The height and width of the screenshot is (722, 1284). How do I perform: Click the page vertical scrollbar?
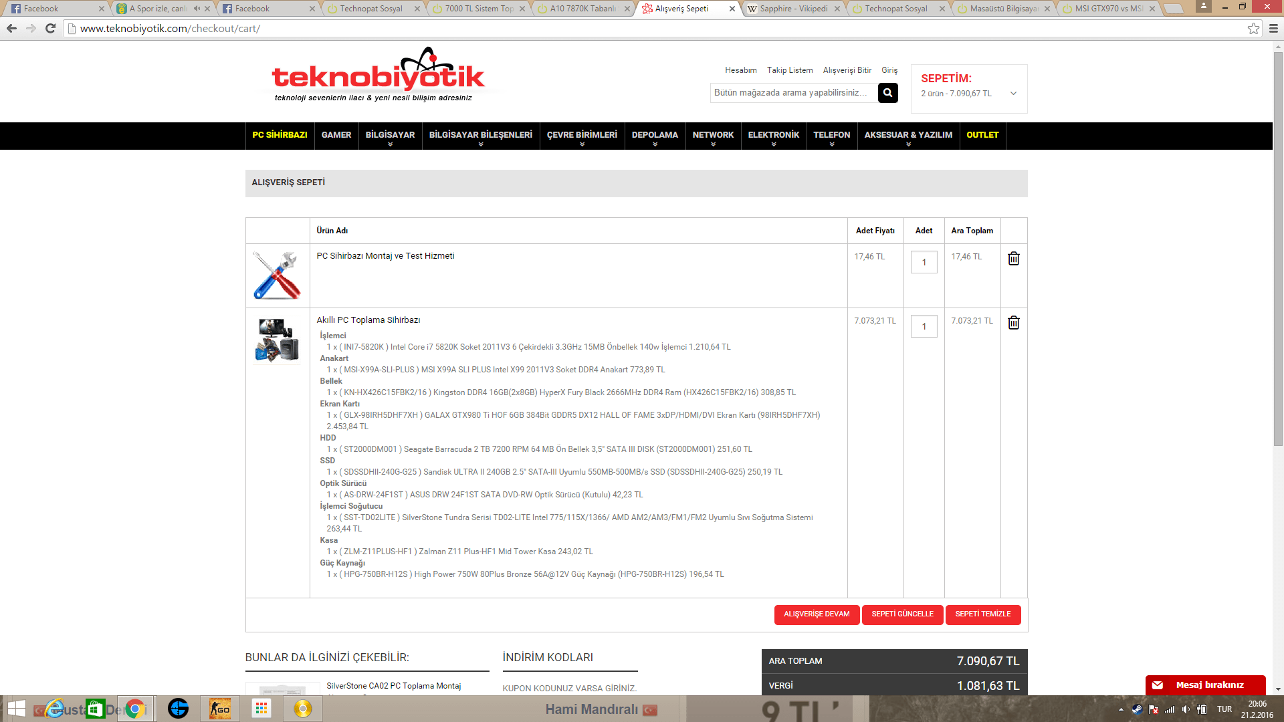point(1278,247)
